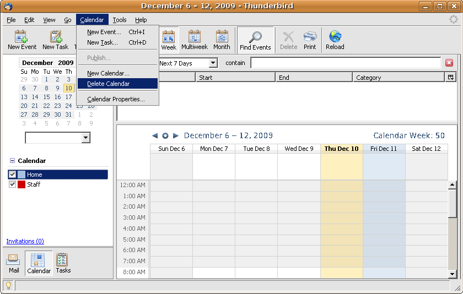Select December 10 in mini calendar
The image size is (463, 294).
pos(68,88)
